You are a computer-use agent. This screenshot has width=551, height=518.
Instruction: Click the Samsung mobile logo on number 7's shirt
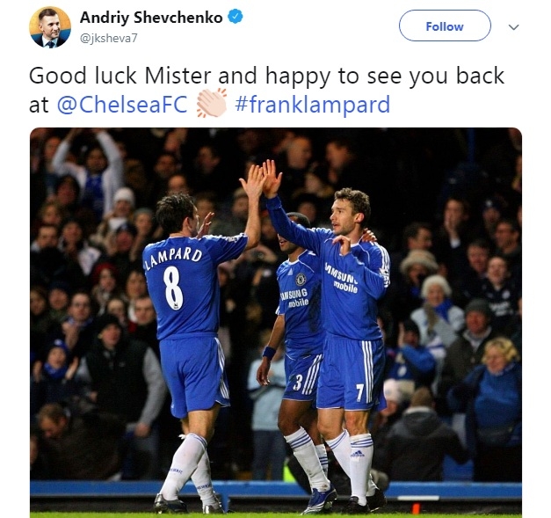pyautogui.click(x=341, y=278)
